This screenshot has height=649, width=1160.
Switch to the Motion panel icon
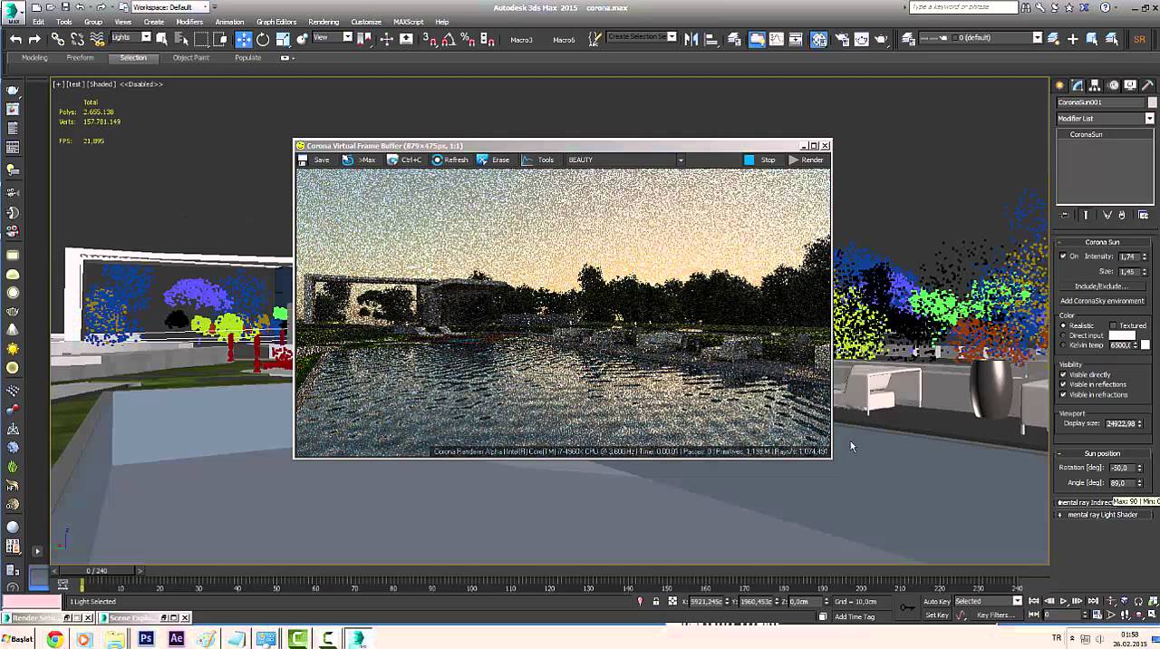[1113, 85]
